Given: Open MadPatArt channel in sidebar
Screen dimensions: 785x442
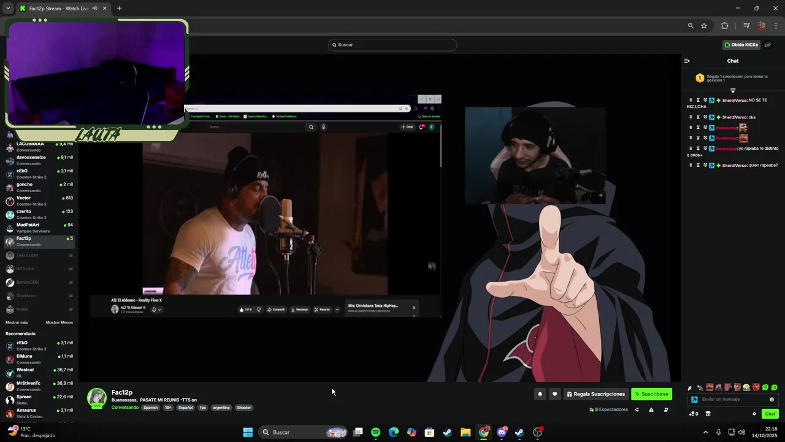Looking at the screenshot, I should tap(39, 228).
